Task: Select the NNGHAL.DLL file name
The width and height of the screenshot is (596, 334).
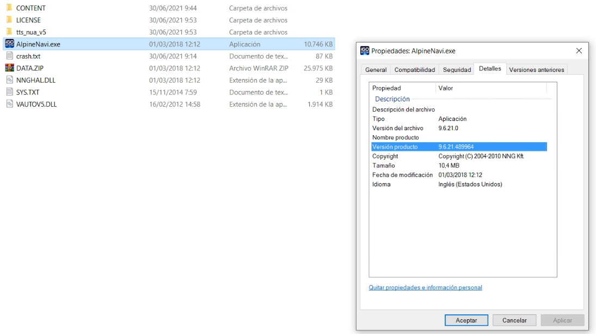Action: 36,80
